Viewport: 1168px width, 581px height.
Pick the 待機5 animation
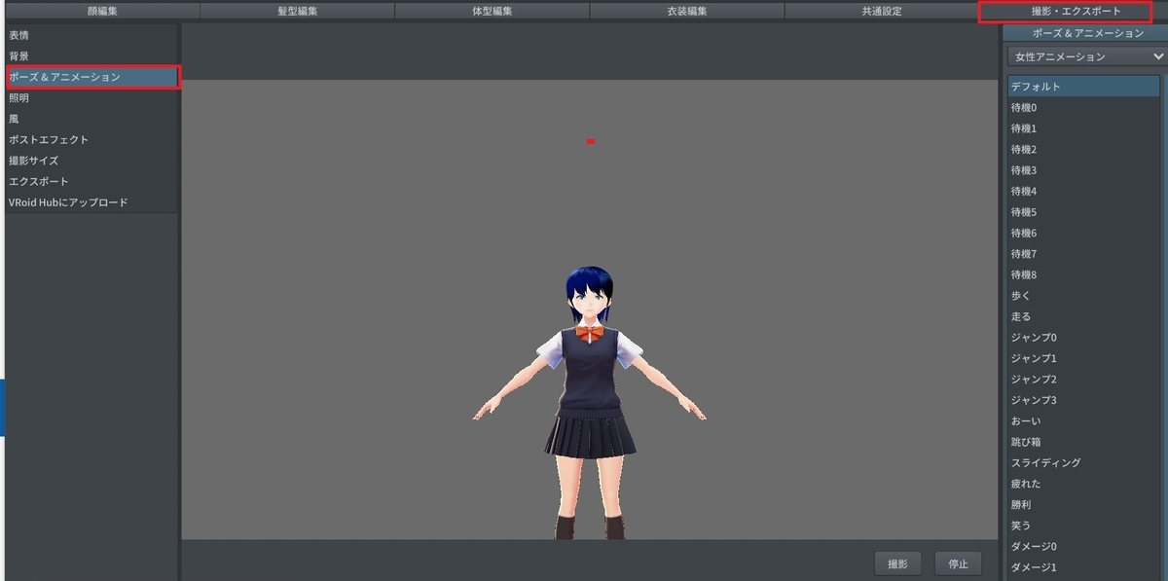coord(1085,212)
